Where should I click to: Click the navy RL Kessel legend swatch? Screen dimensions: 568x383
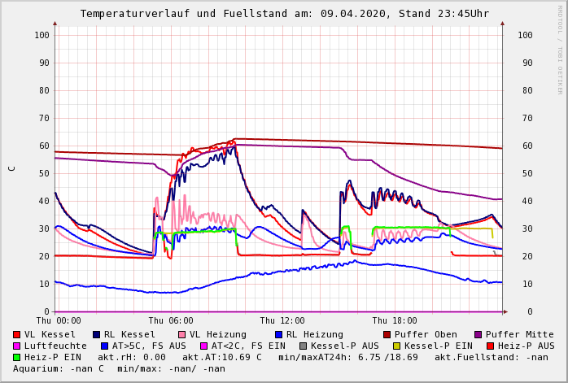[x=97, y=335]
